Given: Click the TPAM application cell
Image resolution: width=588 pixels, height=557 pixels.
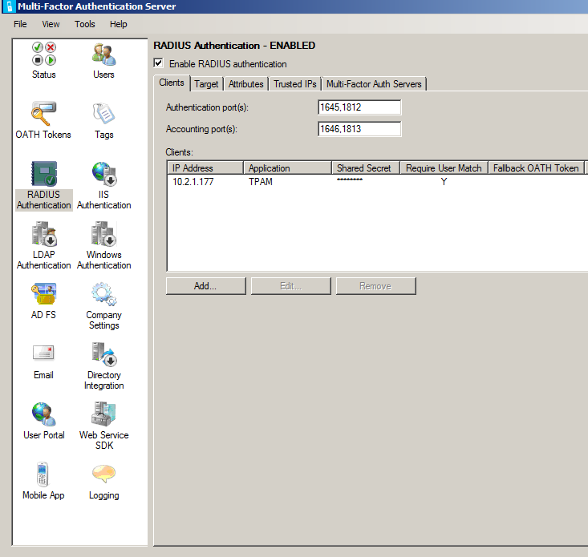Looking at the screenshot, I should click(x=261, y=182).
